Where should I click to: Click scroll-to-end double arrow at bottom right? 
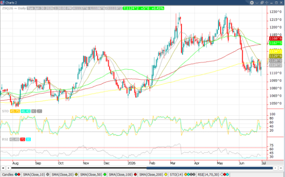pos(281,168)
